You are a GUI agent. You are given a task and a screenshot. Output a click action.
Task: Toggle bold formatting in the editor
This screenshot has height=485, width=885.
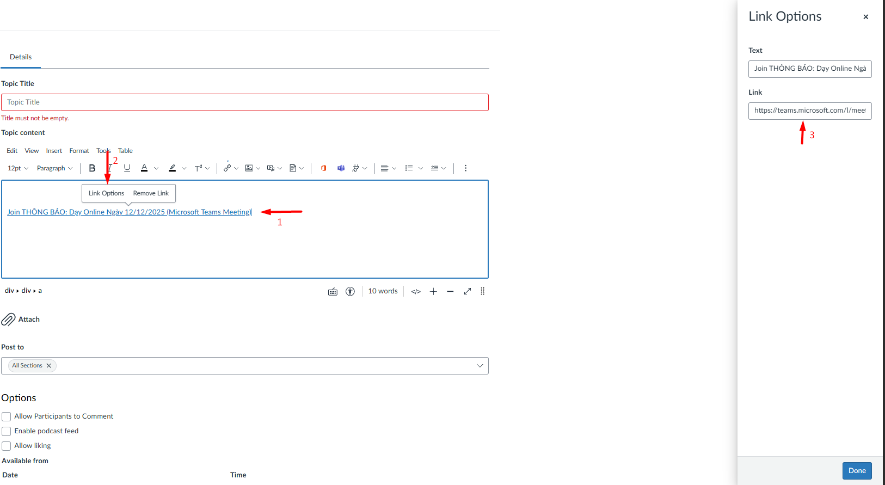pos(92,168)
